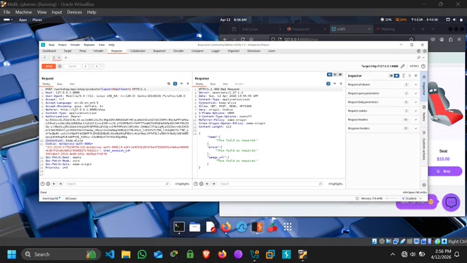Close Repeater tab 2
The width and height of the screenshot is (467, 263).
click(x=59, y=58)
